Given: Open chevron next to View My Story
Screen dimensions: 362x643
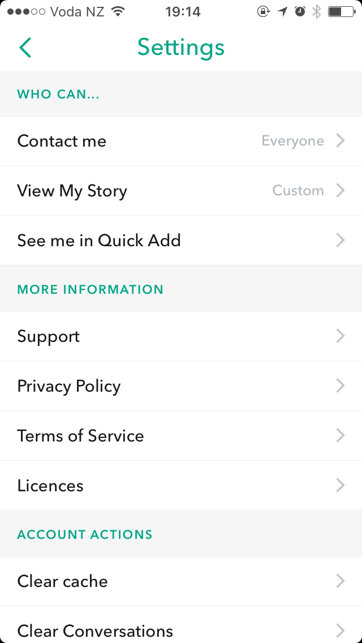Looking at the screenshot, I should pyautogui.click(x=341, y=191).
